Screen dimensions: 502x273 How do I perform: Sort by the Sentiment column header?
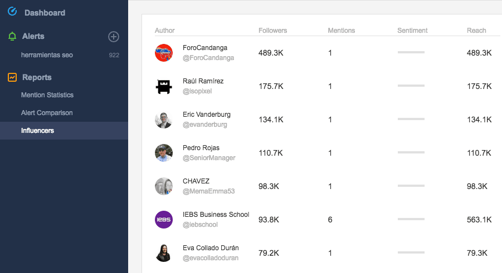pos(412,31)
